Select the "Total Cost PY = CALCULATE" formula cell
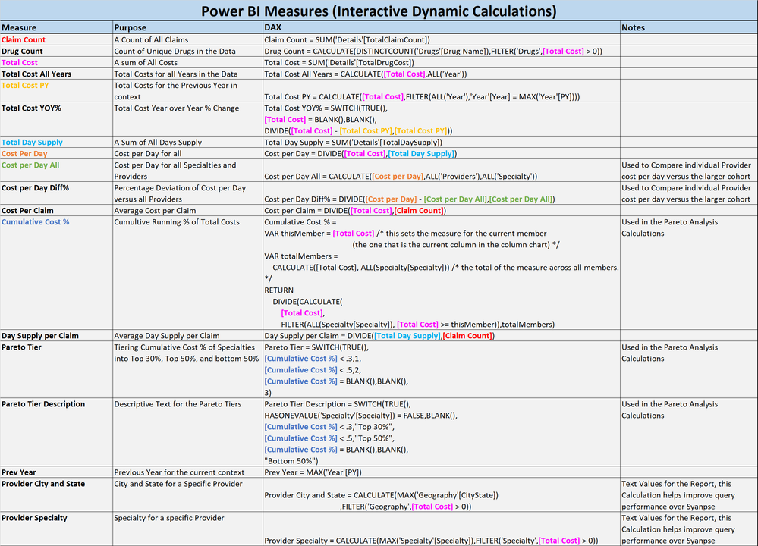Screen dimensions: 758x546 pos(442,91)
